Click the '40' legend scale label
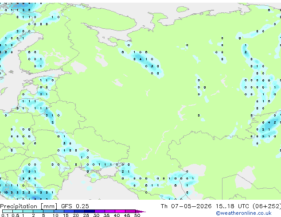Image resolution: width=281 pixels, height=217 pixels. (117, 215)
